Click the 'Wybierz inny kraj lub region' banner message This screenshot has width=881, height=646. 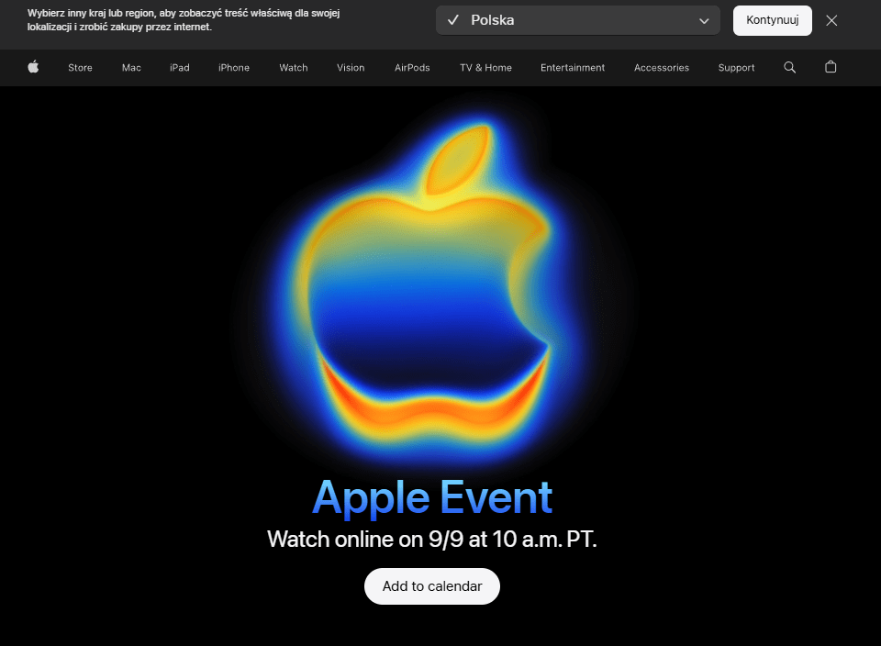(x=184, y=19)
